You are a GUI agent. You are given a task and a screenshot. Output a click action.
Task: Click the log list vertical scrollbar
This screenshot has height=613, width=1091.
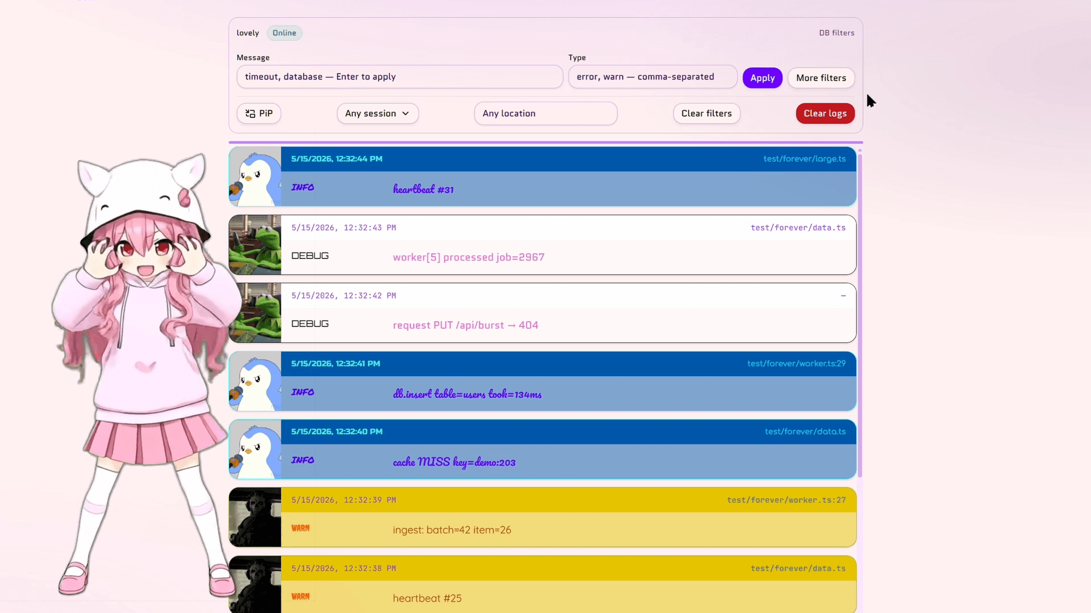[860, 316]
